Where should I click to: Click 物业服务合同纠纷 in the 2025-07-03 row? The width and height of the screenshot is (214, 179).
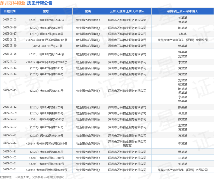88,20
